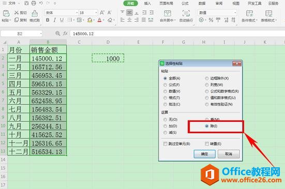285x189 pixels.
Task: Click the Decrease Decimal icon
Action: click(x=233, y=20)
